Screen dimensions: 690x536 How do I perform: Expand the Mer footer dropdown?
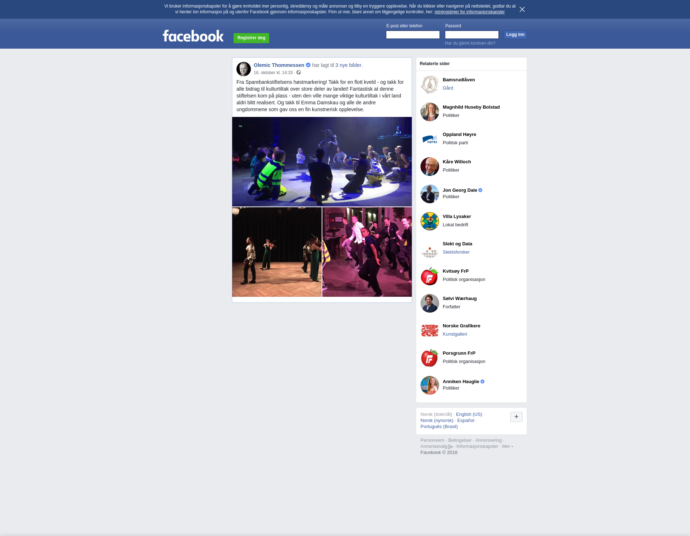coord(507,446)
